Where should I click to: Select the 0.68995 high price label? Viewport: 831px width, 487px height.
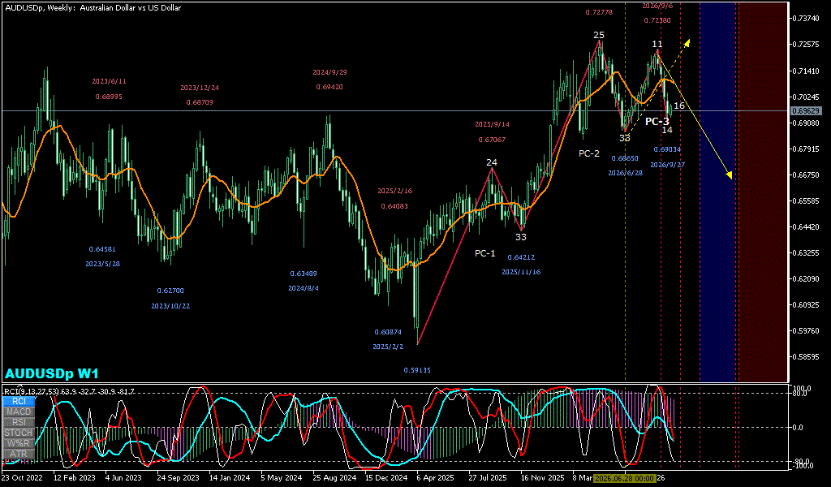click(x=110, y=97)
